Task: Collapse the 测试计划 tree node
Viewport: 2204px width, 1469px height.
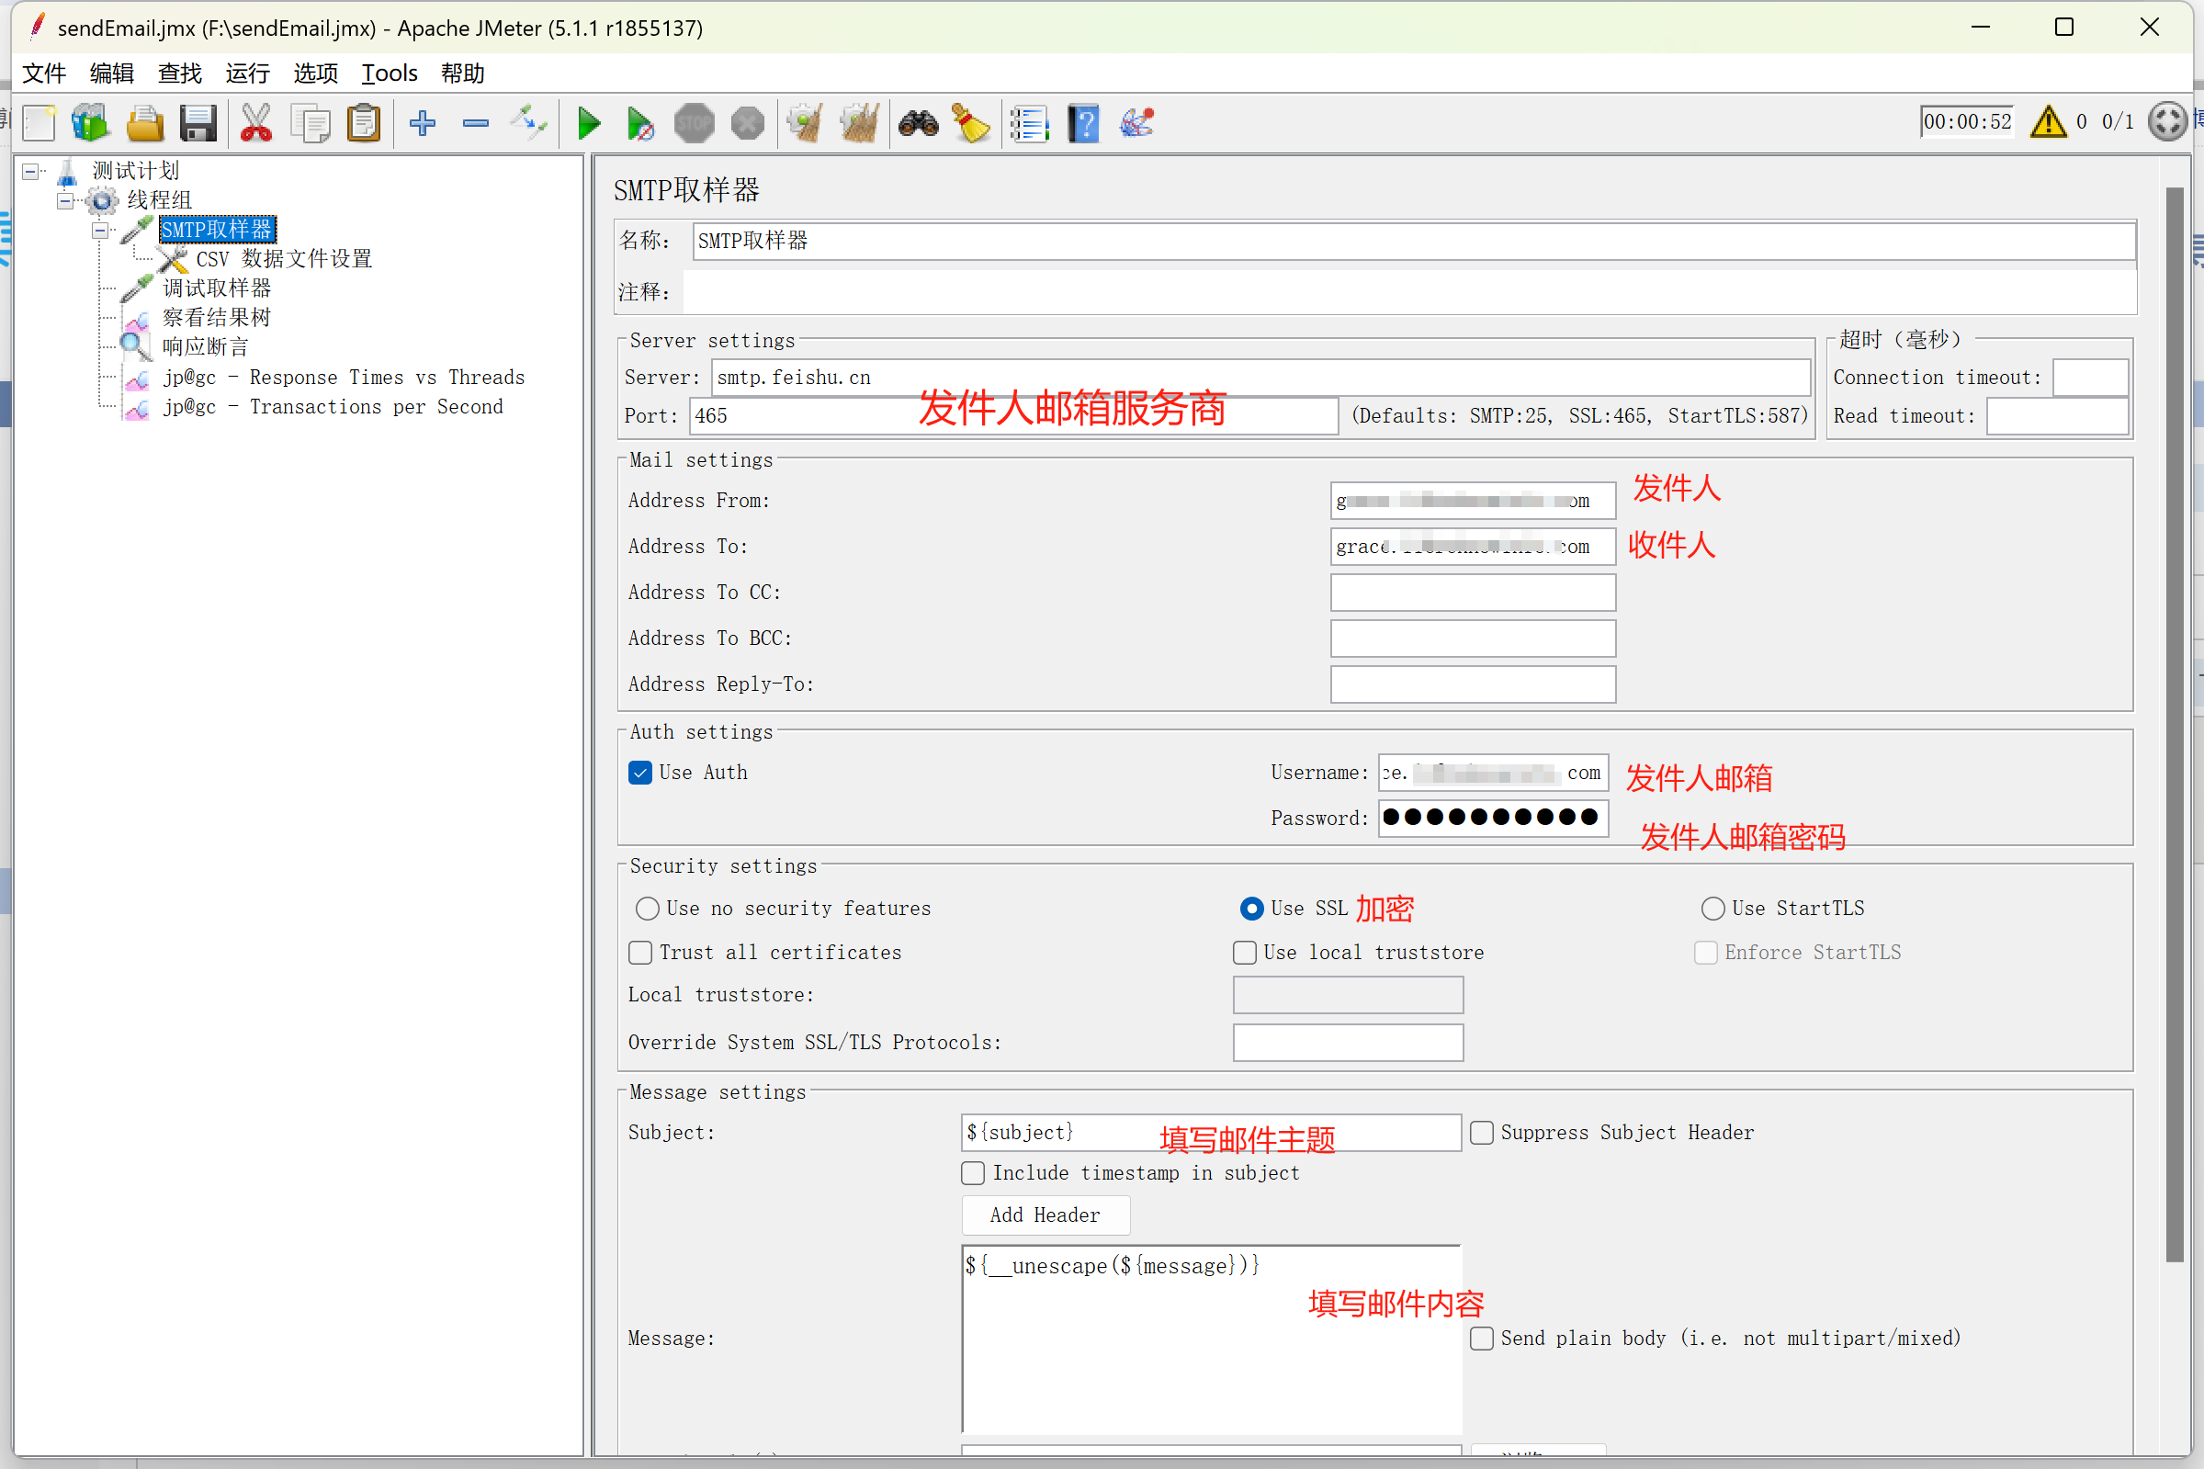Action: [31, 171]
